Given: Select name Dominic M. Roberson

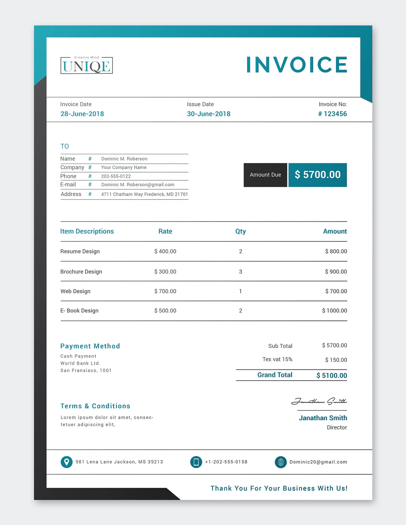Looking at the screenshot, I should click(x=124, y=159).
